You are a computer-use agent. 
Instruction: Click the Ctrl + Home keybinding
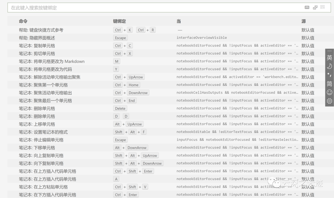click(127, 85)
